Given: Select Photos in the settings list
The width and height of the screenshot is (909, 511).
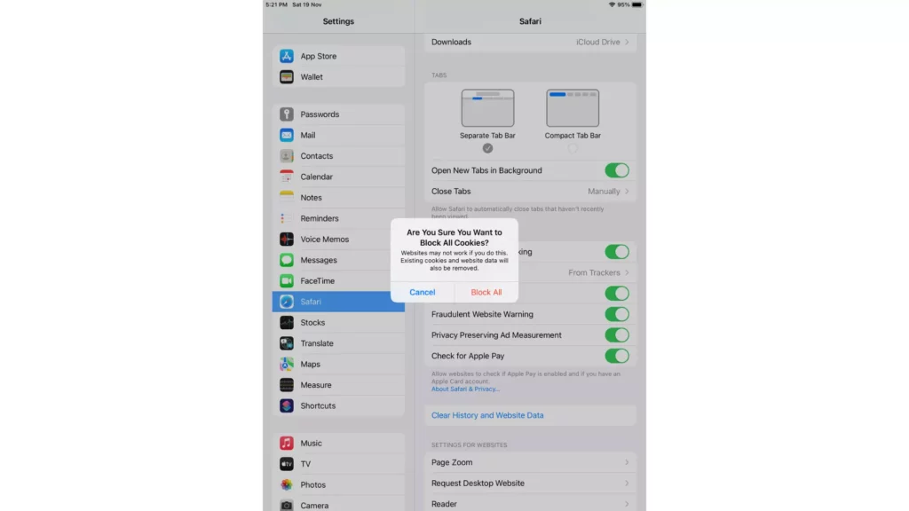Looking at the screenshot, I should click(338, 485).
